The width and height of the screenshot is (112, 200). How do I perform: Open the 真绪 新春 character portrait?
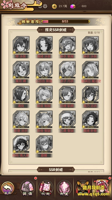90,119
